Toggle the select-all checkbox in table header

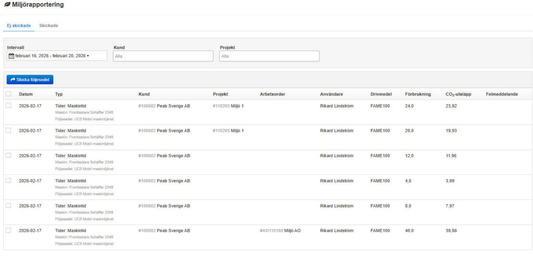click(8, 94)
